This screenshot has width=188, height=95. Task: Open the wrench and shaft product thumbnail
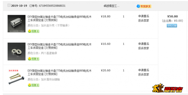[x=17, y=77]
